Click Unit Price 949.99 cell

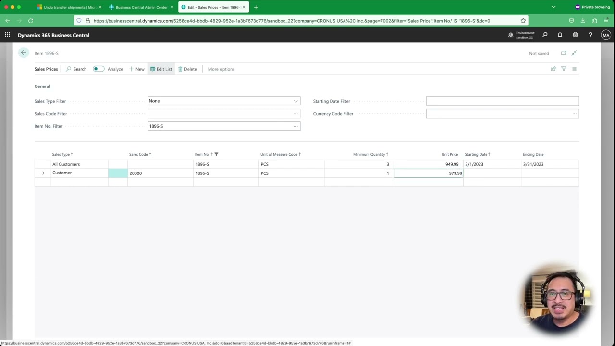coord(429,164)
